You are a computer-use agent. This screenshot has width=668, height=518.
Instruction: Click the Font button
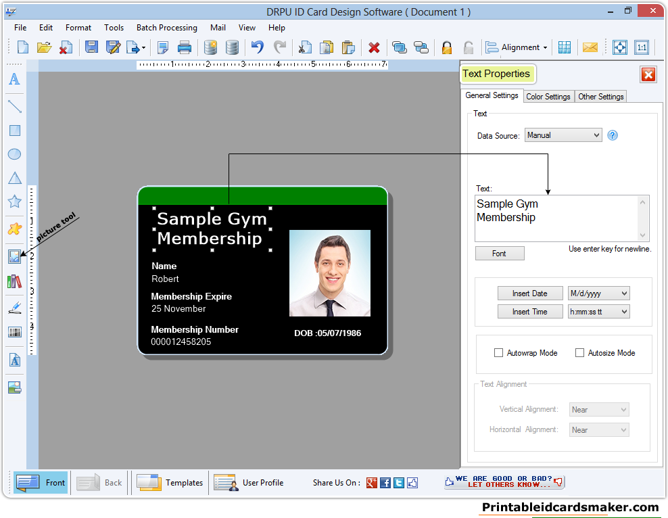(499, 254)
